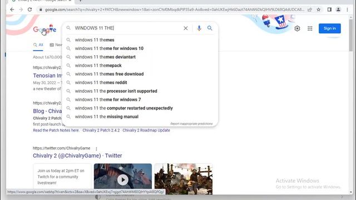The height and width of the screenshot is (200, 356).
Task: Click 'Report inappropriate predictions' link
Action: [191, 123]
